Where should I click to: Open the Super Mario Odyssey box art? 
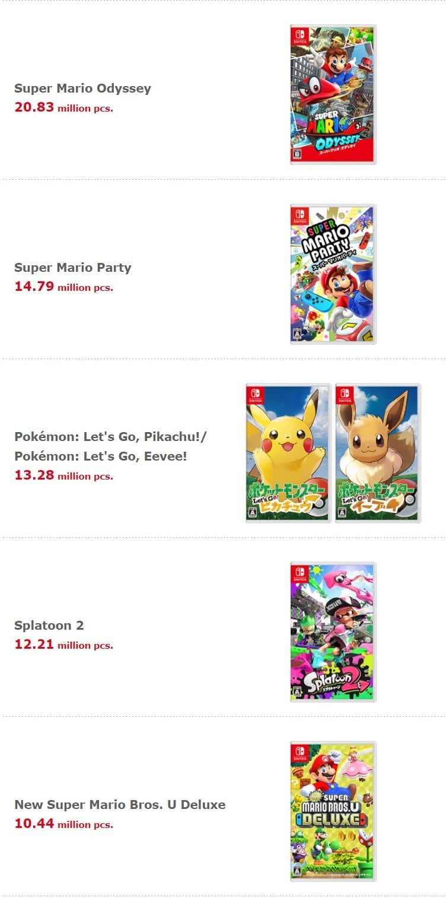[333, 95]
